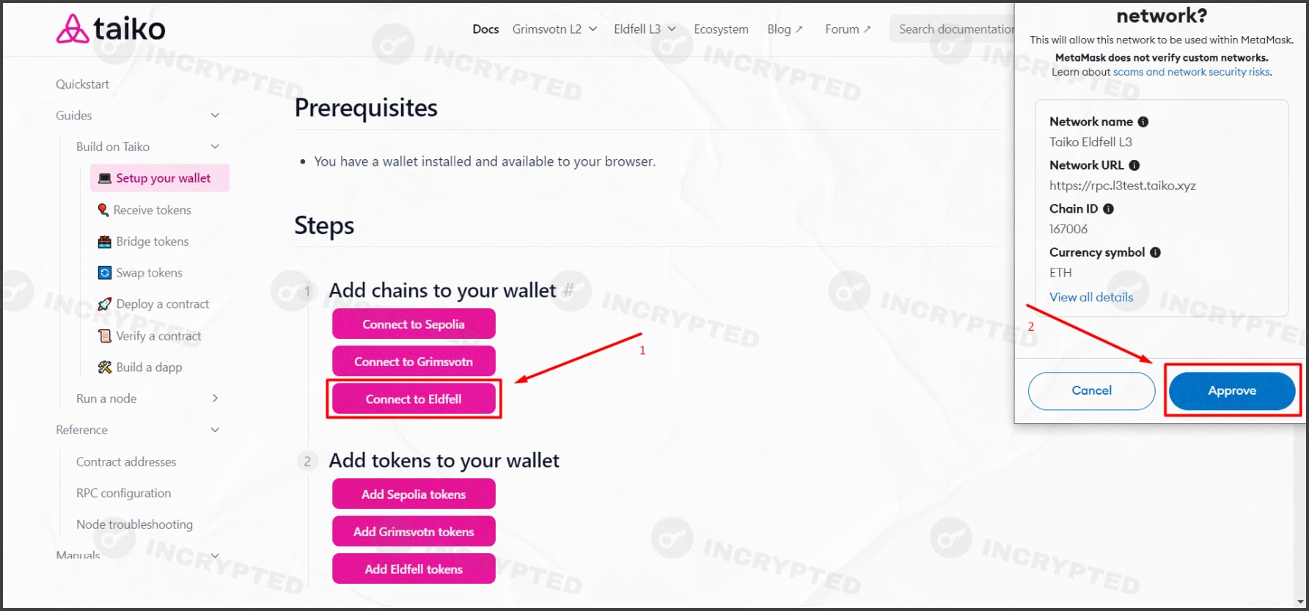Click the Taiko logo icon
Screen dimensions: 1309x611
(x=73, y=29)
